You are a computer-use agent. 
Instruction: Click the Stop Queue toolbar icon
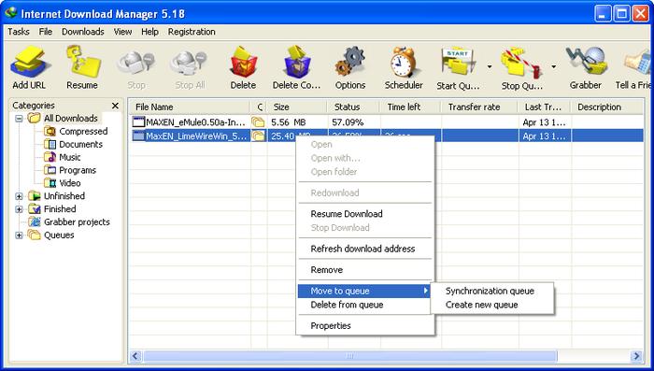point(521,64)
